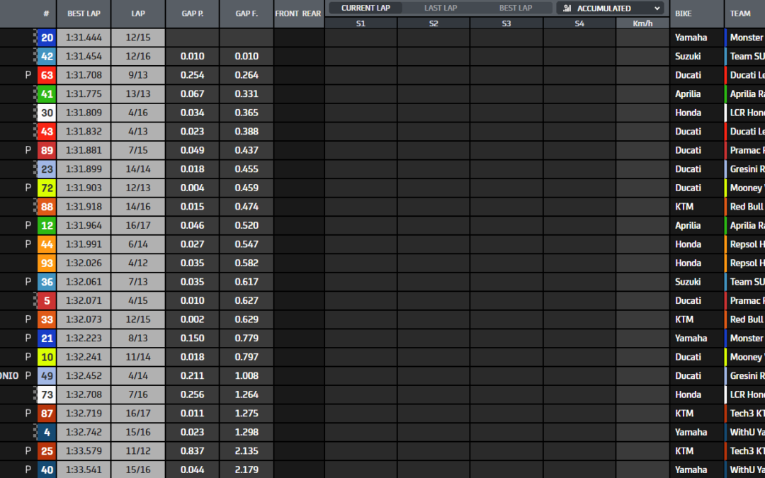Click the S1 sector header
765x478 pixels.
click(x=361, y=23)
